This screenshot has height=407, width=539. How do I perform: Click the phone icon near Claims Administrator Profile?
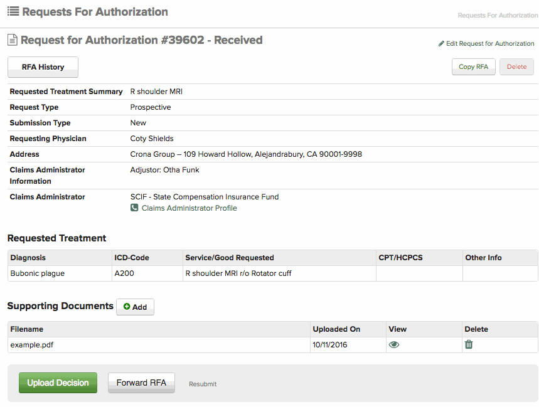tap(134, 208)
